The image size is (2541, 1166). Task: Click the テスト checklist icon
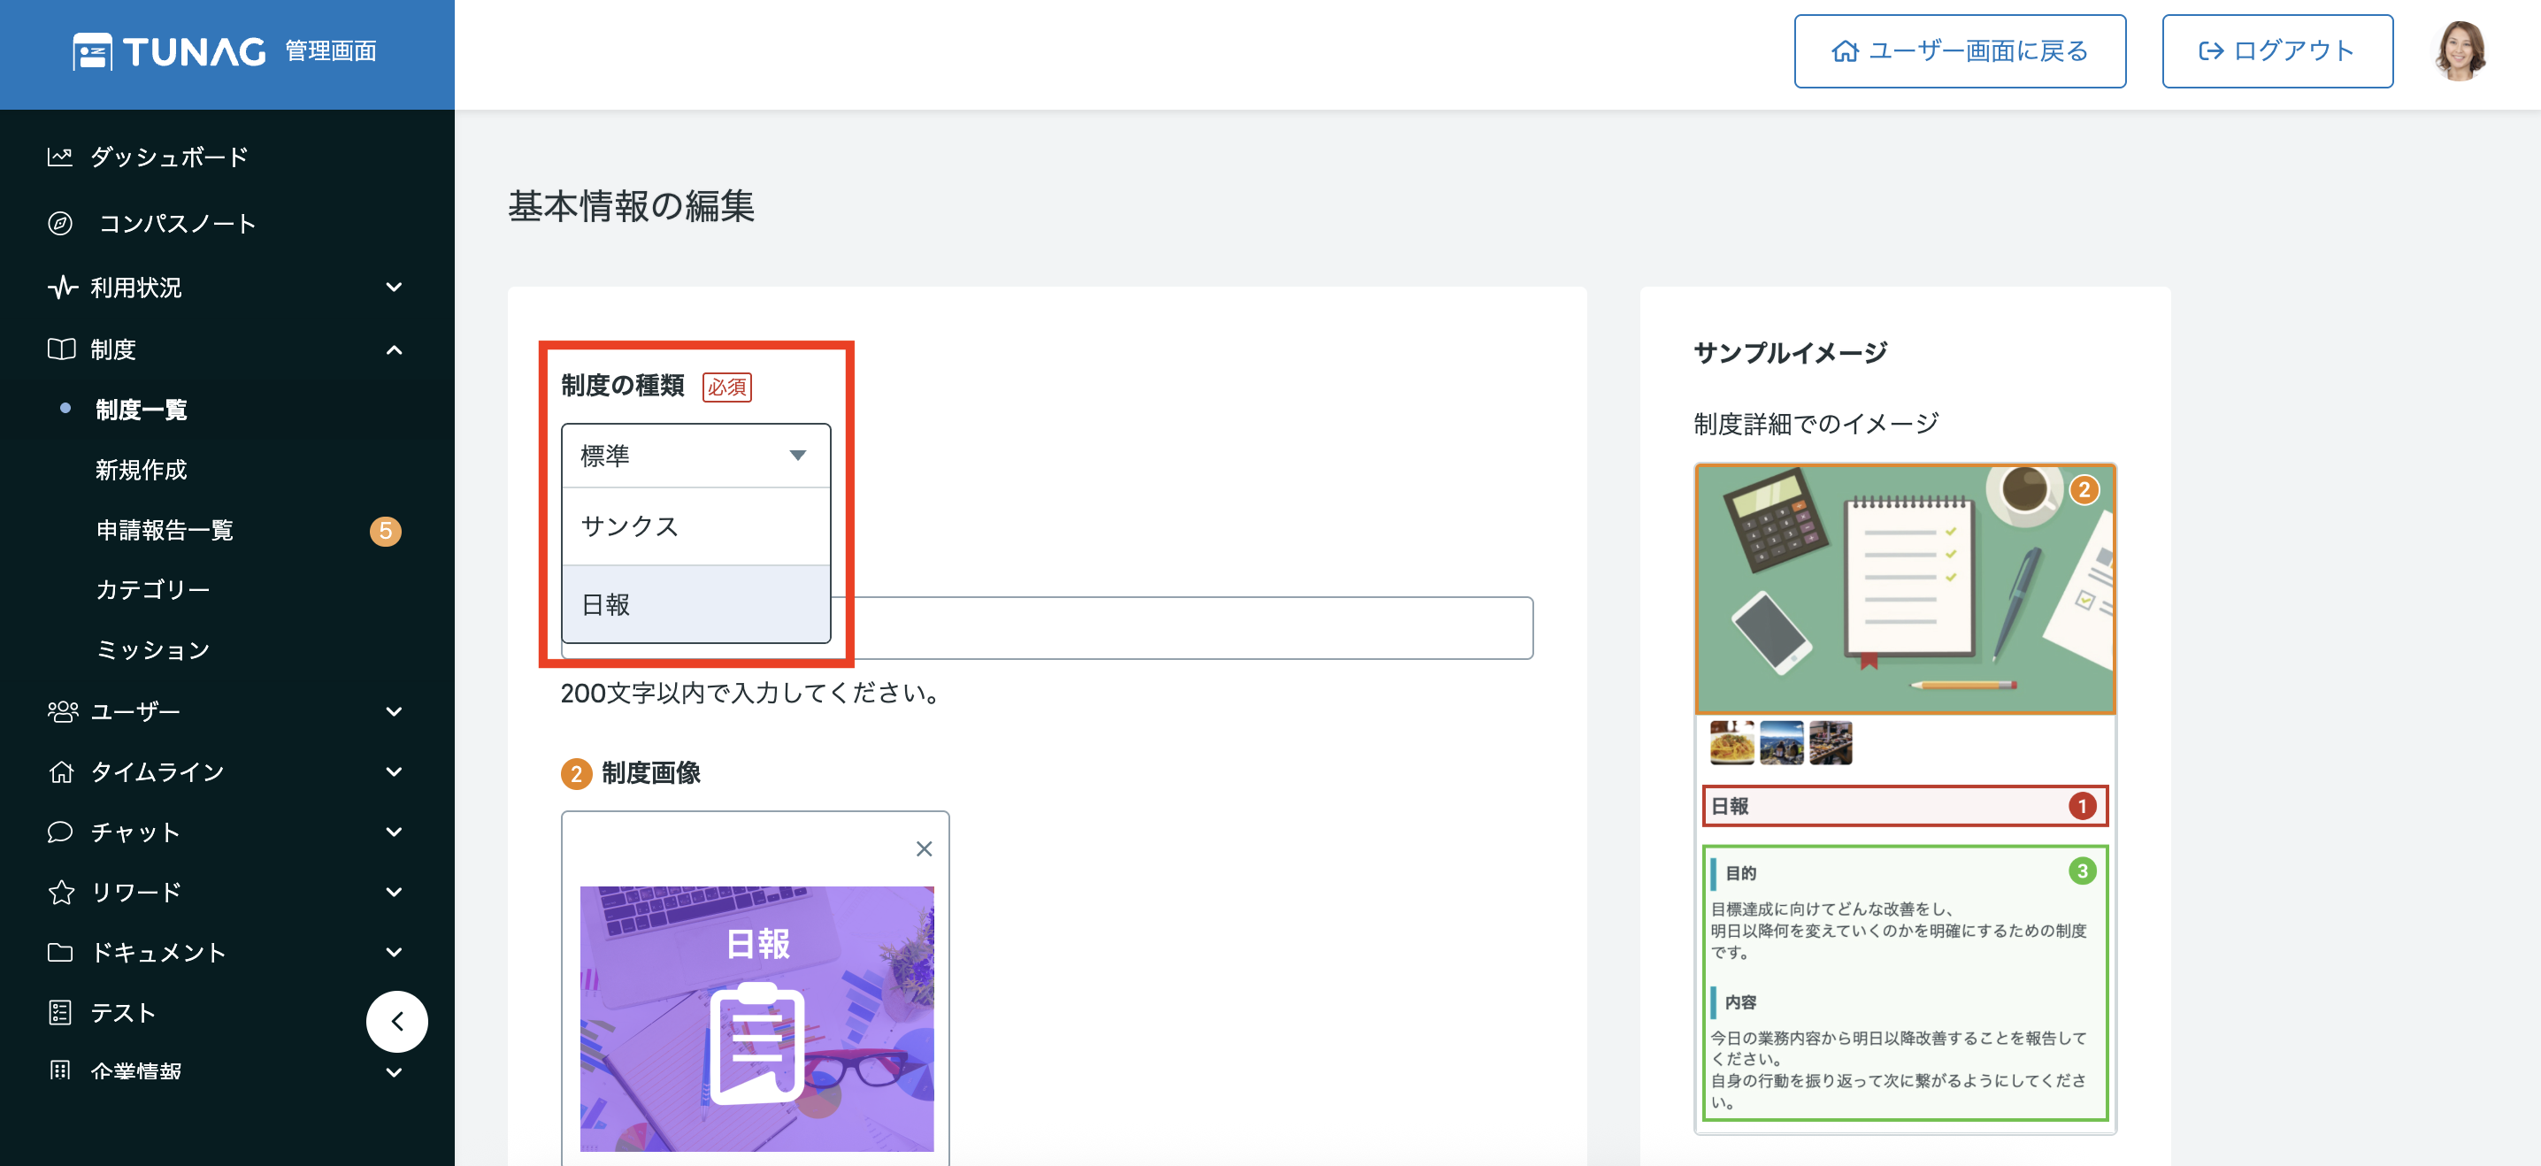(60, 1012)
